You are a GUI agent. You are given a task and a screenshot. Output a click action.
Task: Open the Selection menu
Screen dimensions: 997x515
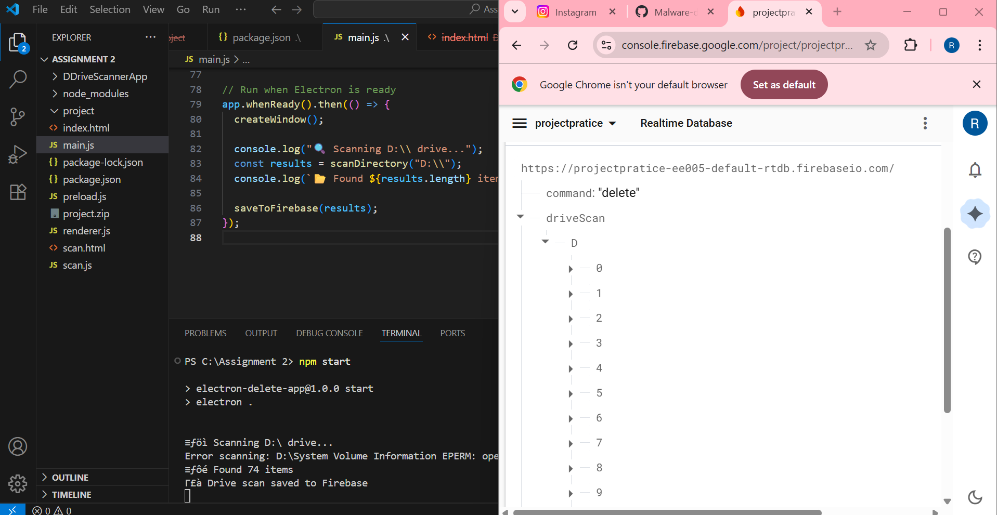coord(110,9)
